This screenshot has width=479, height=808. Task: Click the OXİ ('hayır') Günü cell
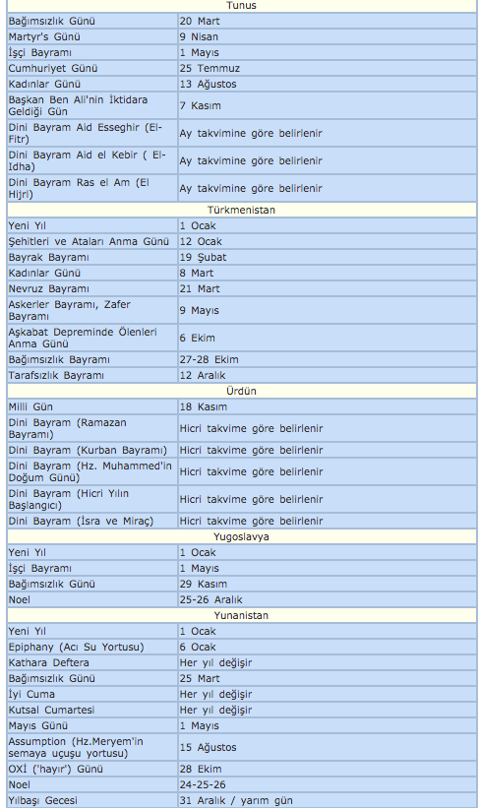[92, 769]
